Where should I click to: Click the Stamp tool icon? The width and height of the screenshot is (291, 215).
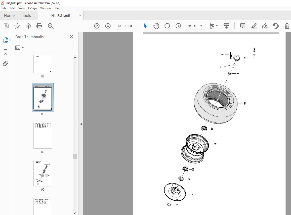pyautogui.click(x=276, y=26)
